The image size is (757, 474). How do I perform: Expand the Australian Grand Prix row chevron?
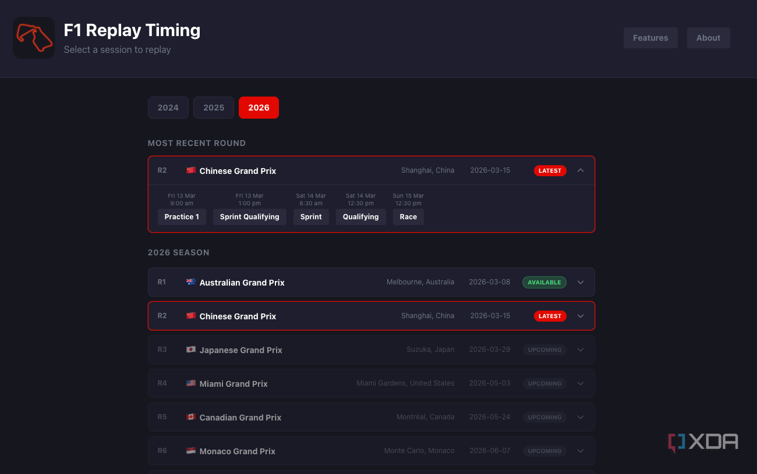click(581, 282)
